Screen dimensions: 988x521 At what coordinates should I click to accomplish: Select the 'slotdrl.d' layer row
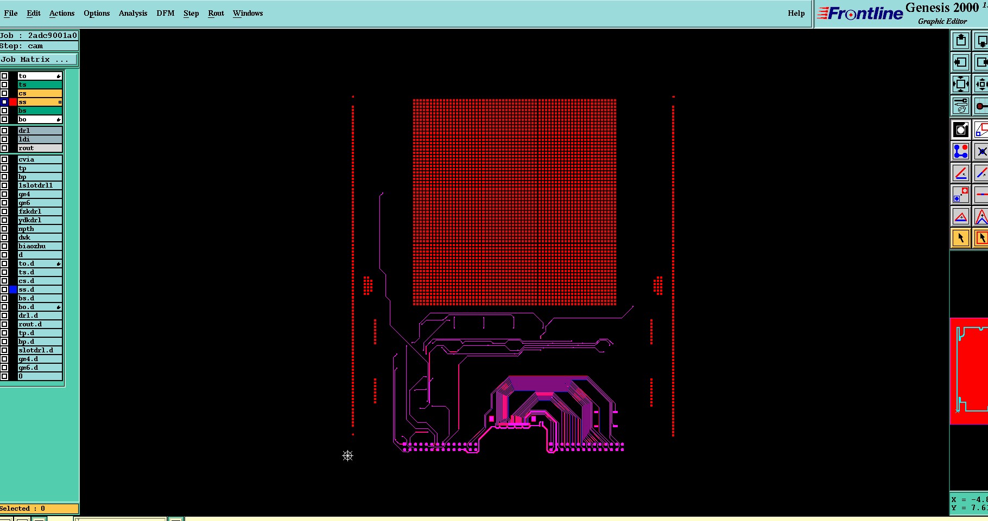tap(40, 350)
